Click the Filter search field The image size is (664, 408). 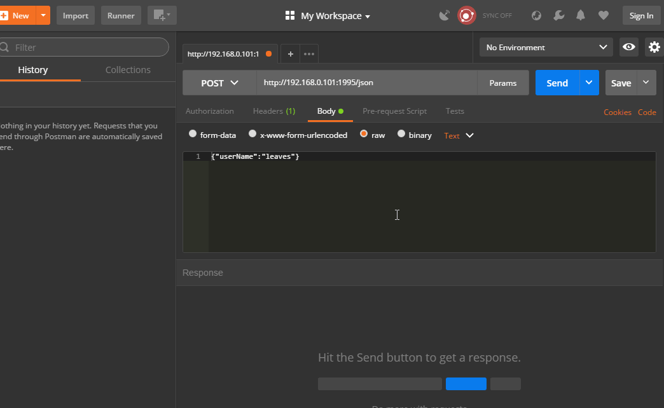(x=85, y=47)
